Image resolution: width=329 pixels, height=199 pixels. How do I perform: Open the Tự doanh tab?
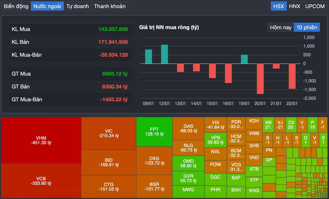point(78,6)
